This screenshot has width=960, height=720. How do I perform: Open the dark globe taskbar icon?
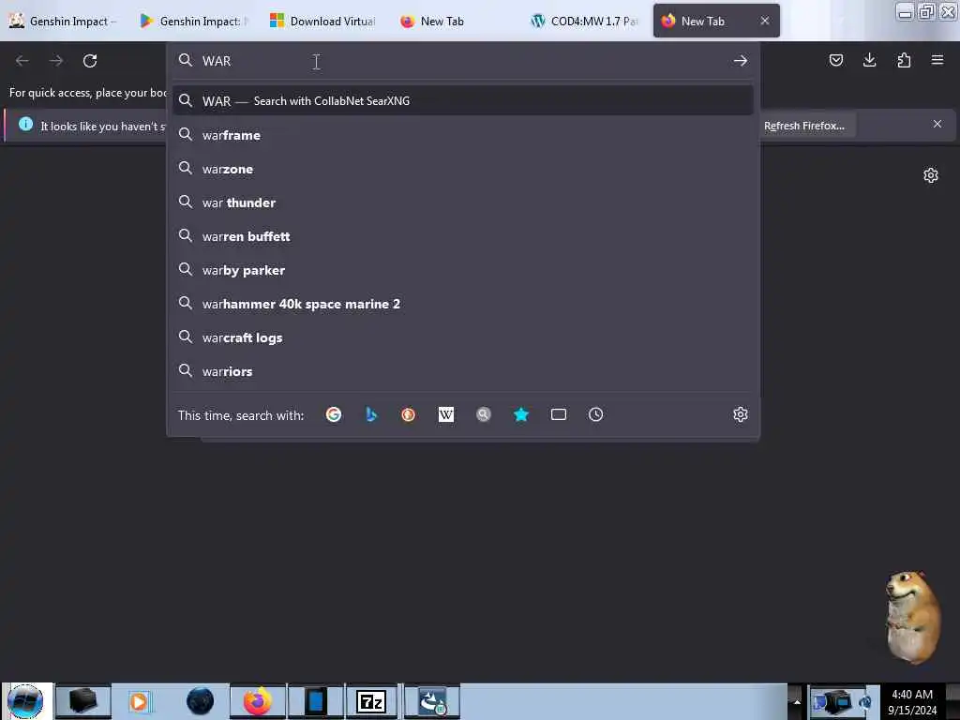(200, 701)
